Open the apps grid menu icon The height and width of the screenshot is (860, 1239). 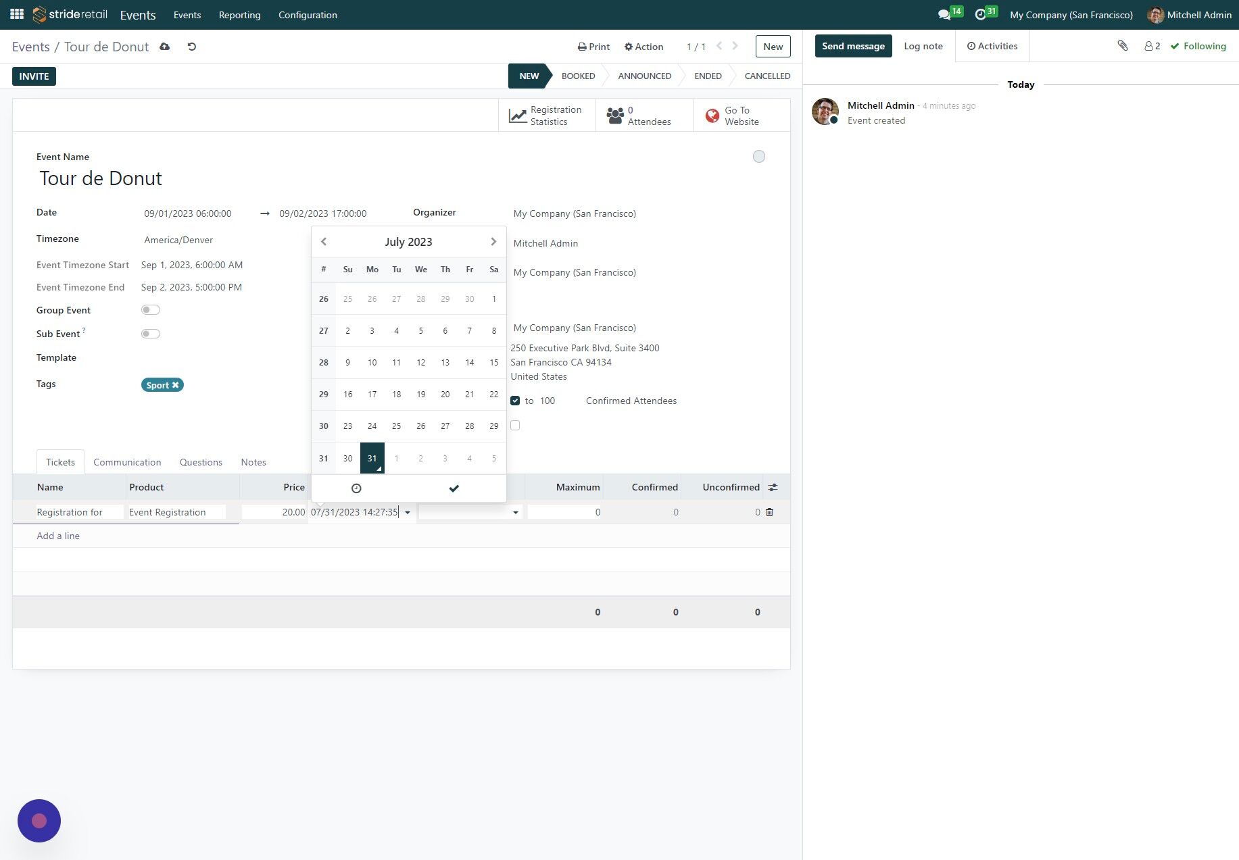17,14
